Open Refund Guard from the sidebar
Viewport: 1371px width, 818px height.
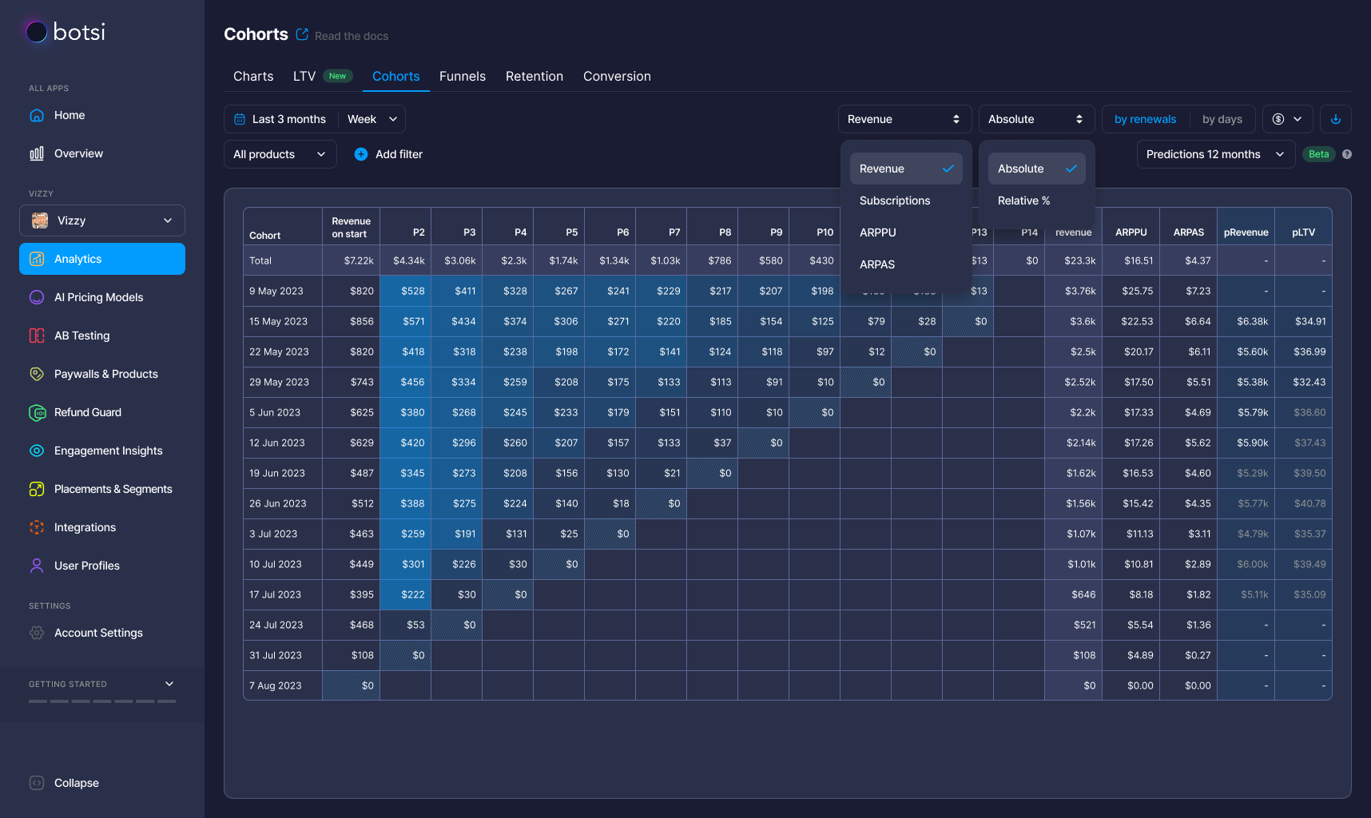[88, 412]
